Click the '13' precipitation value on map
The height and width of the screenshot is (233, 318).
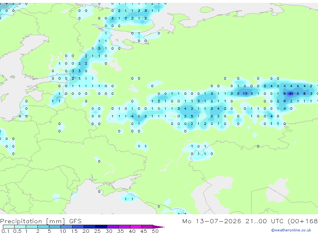pyautogui.click(x=245, y=93)
